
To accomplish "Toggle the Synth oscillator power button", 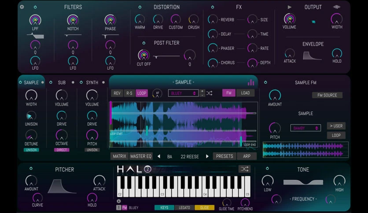I will tap(81, 82).
